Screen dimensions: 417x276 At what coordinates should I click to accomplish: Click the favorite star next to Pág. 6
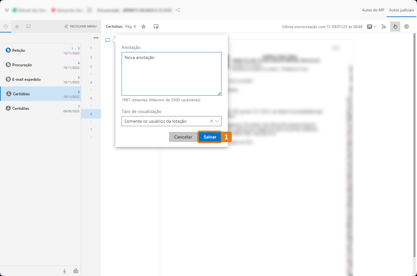(x=143, y=26)
